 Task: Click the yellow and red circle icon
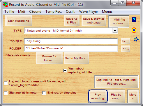pyautogui.click(x=134, y=30)
